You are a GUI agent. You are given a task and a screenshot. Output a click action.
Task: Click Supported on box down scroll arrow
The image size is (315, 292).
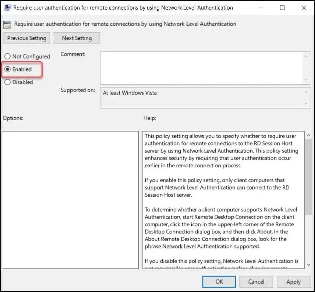click(x=306, y=104)
